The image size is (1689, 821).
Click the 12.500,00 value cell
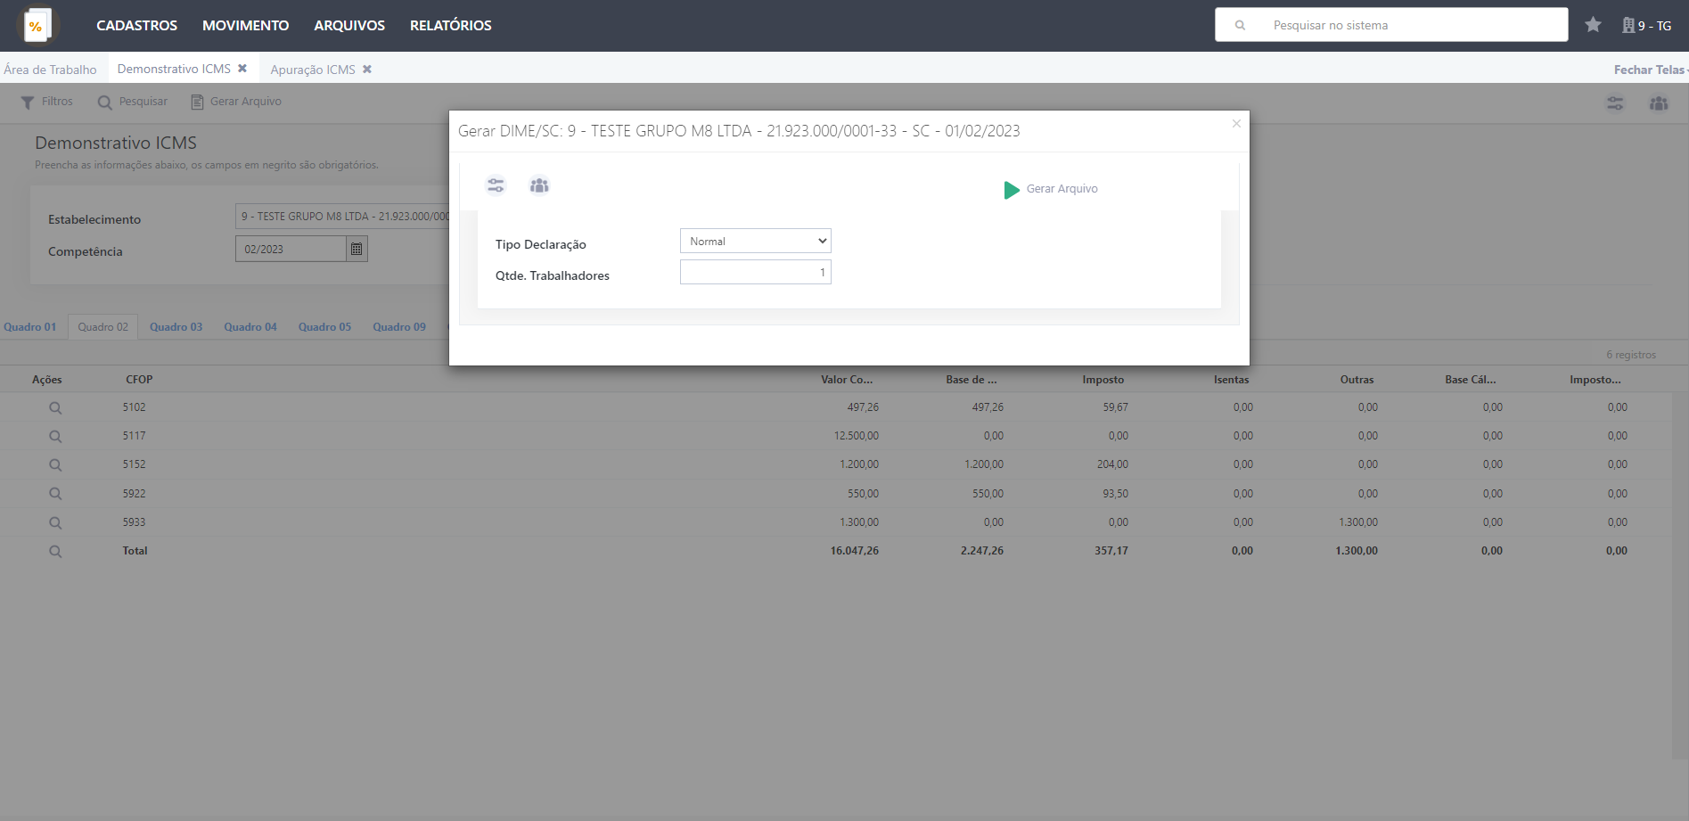coord(857,436)
